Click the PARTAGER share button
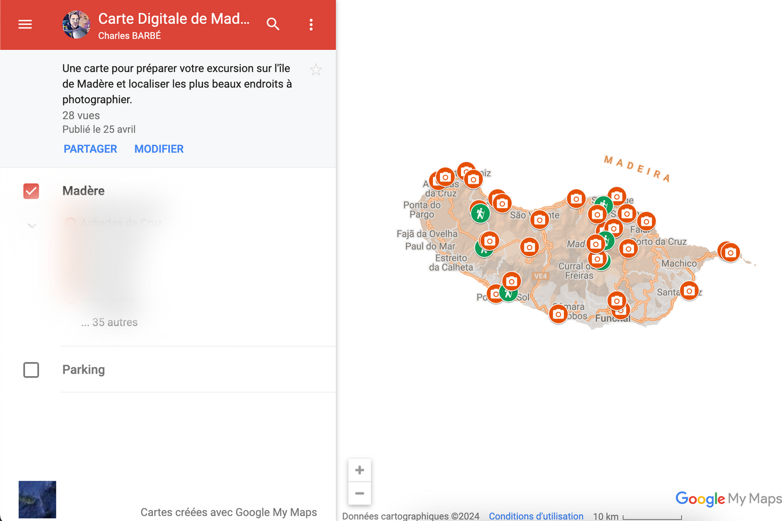Screen dimensions: 782x521 (x=90, y=149)
